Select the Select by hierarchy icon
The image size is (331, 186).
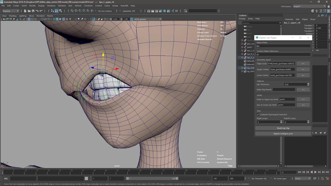pyautogui.click(x=52, y=11)
